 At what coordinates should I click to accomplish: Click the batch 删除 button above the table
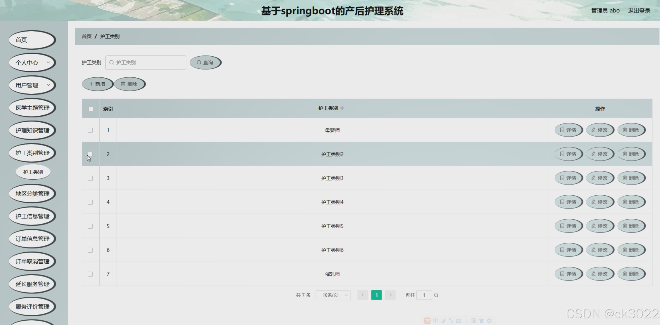coord(129,84)
